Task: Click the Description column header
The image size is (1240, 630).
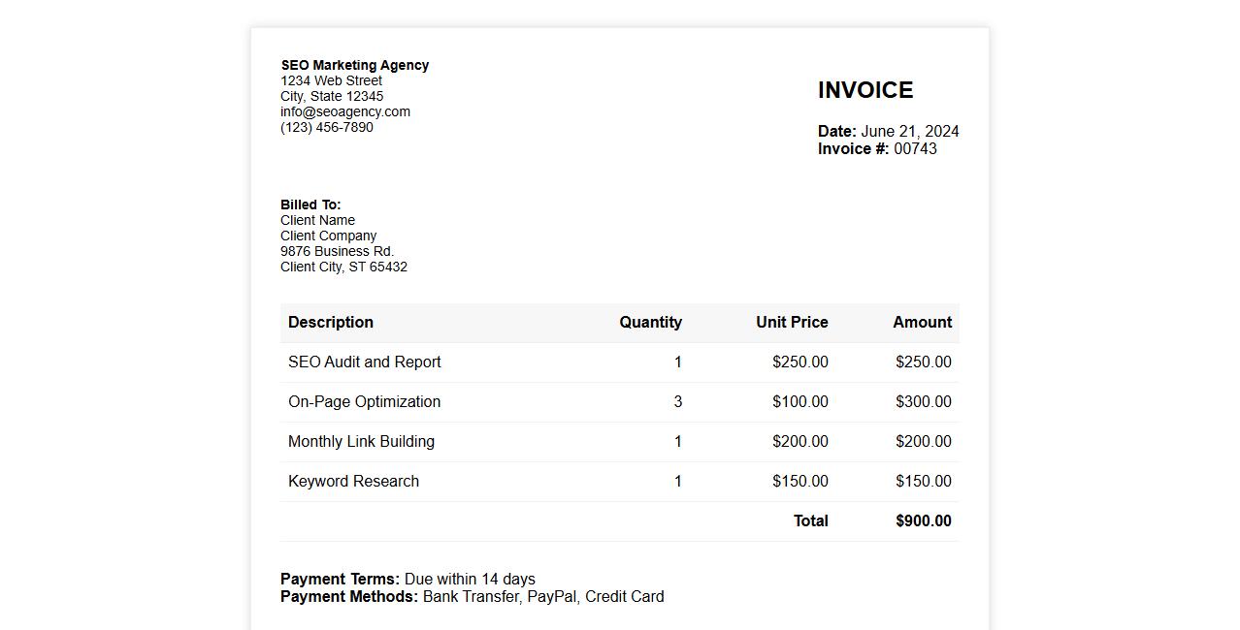Action: 331,322
